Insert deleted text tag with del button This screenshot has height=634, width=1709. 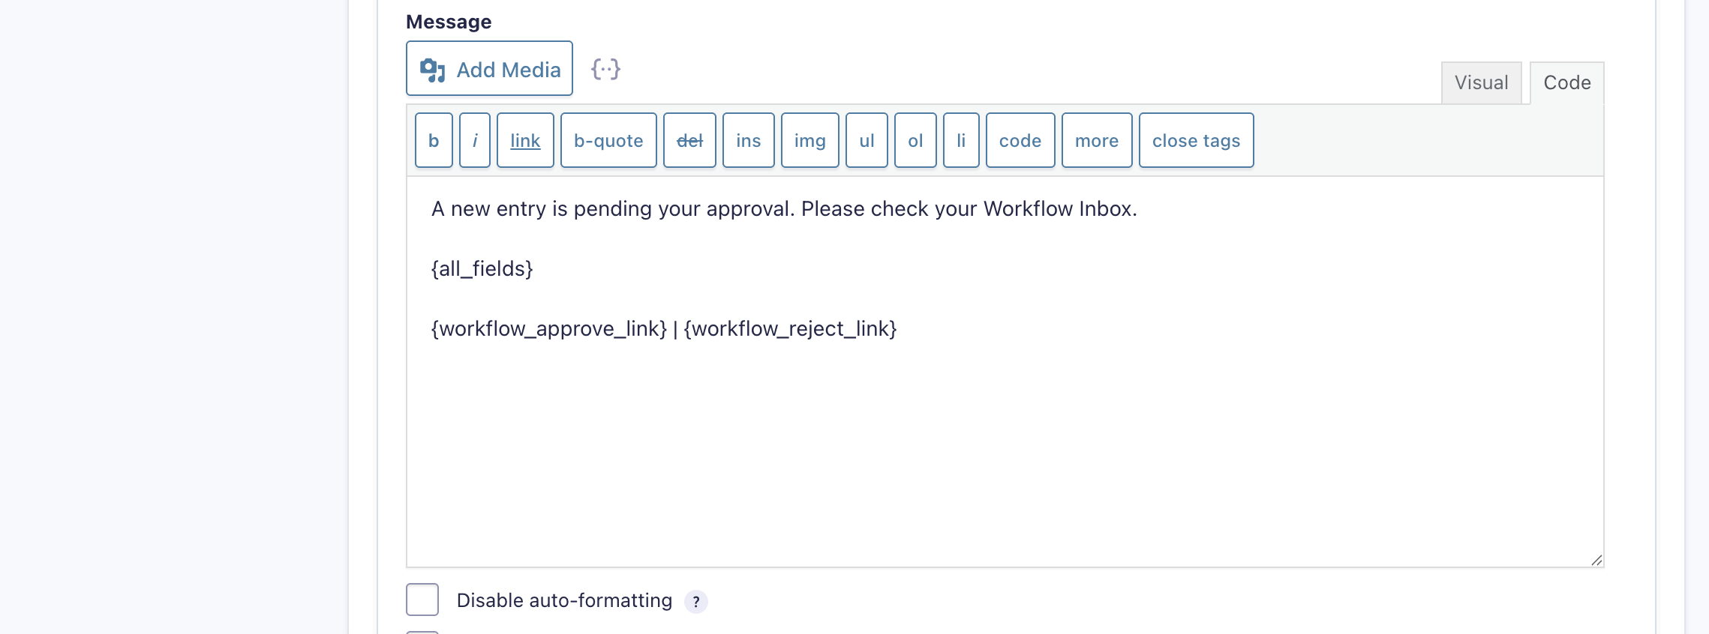[x=689, y=140]
